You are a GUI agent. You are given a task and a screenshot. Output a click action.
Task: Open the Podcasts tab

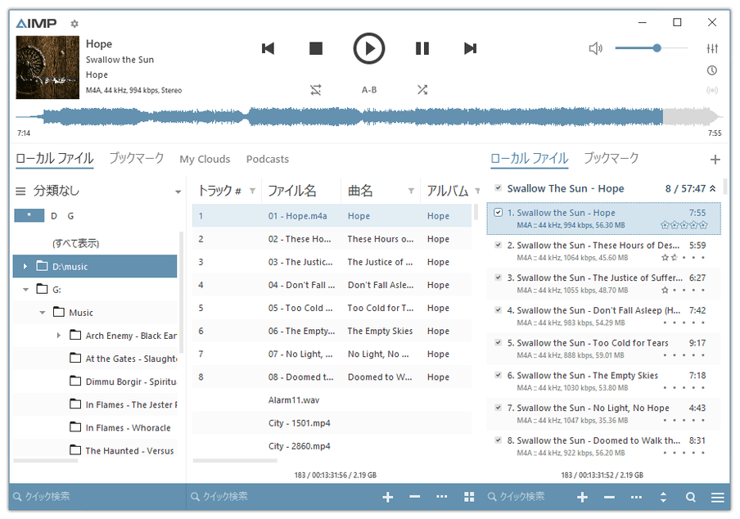(268, 159)
